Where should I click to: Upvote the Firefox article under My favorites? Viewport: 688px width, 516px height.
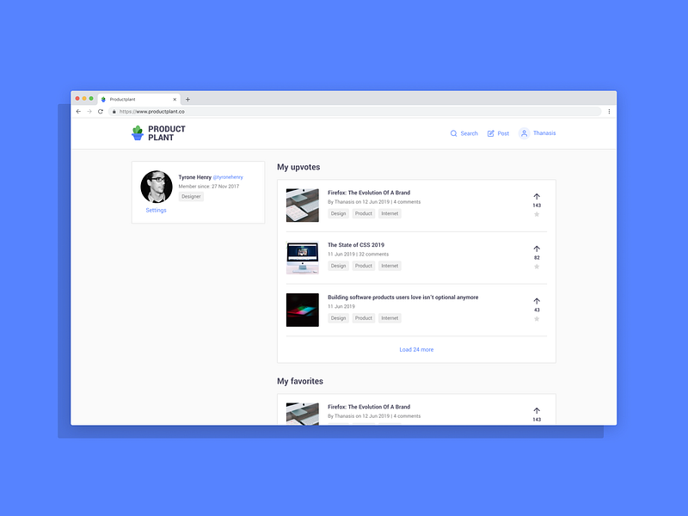pyautogui.click(x=537, y=411)
